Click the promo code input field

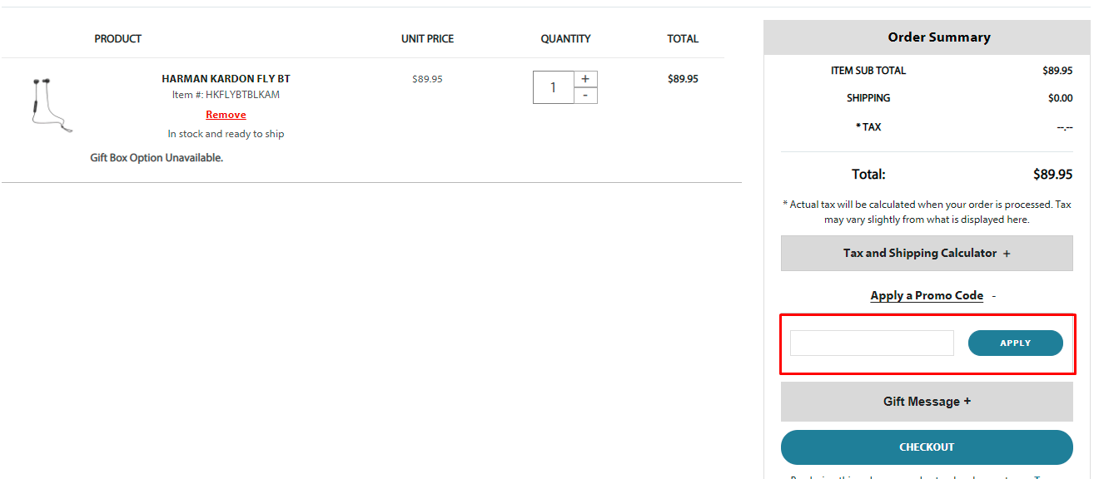point(872,343)
